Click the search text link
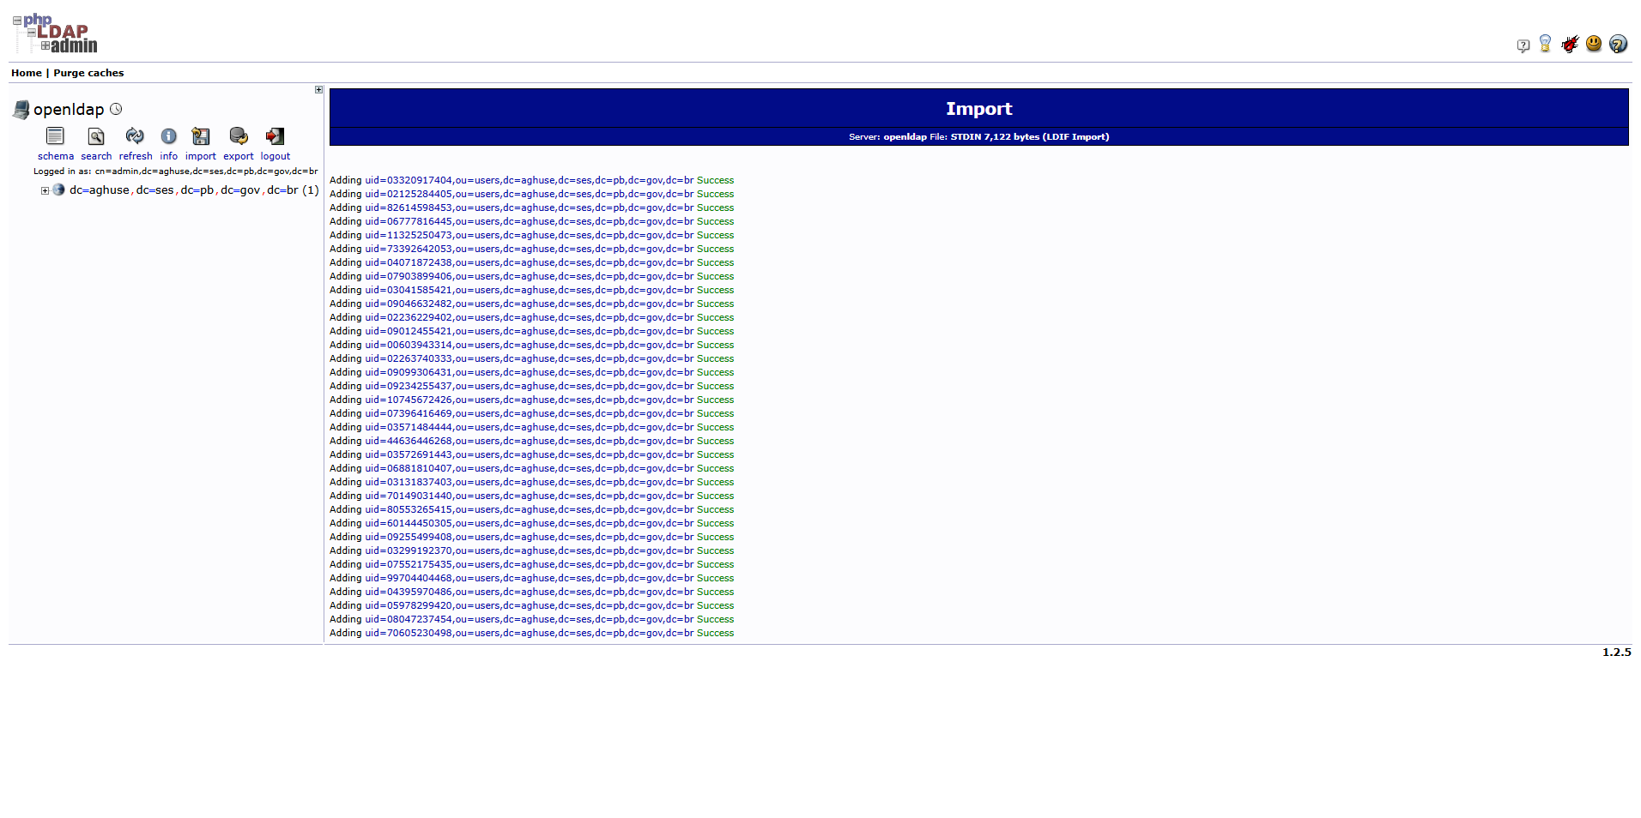Image resolution: width=1641 pixels, height=818 pixels. click(96, 156)
